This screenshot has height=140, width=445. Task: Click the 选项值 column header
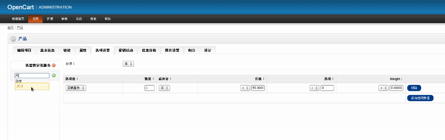72,79
